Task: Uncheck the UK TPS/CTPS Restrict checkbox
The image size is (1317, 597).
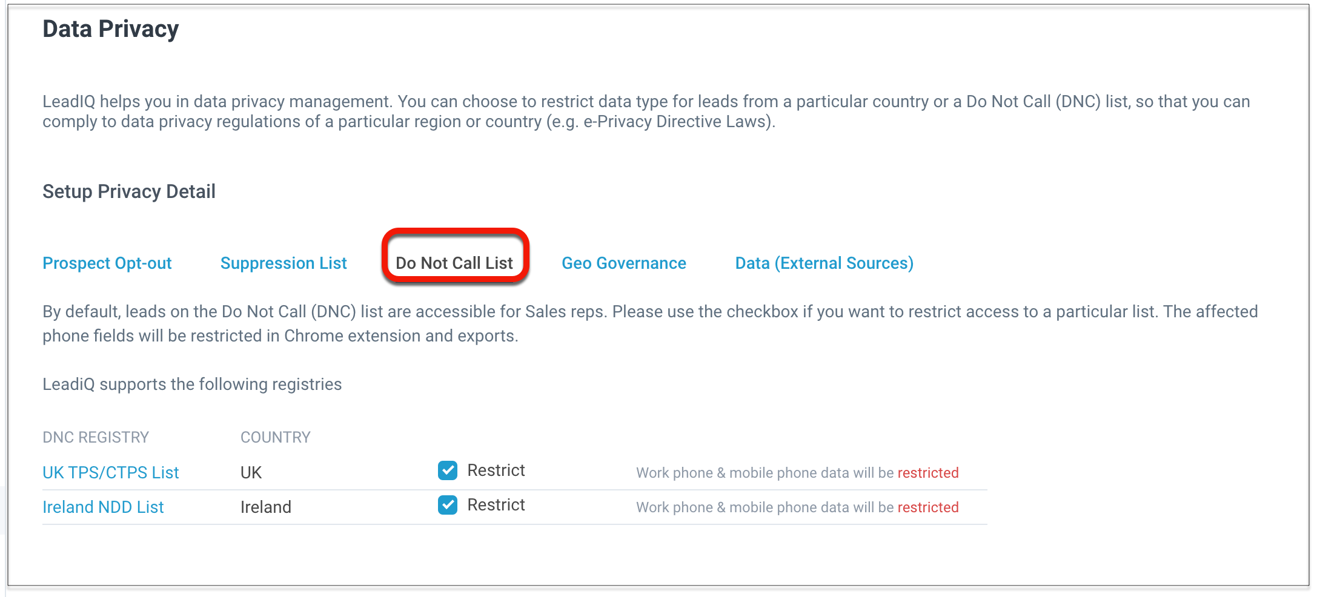Action: click(x=448, y=470)
